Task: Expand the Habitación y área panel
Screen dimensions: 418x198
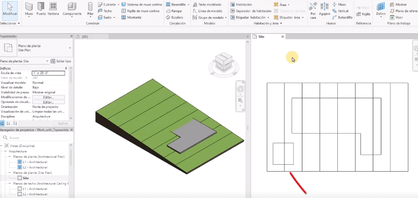Action: (x=268, y=24)
